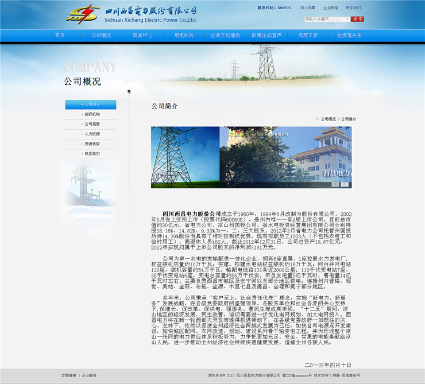This screenshot has height=384, width=425.
Task: Switch banner to slide 1
Action: pyautogui.click(x=336, y=184)
